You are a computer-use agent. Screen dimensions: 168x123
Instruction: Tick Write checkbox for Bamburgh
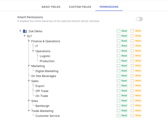(132, 106)
